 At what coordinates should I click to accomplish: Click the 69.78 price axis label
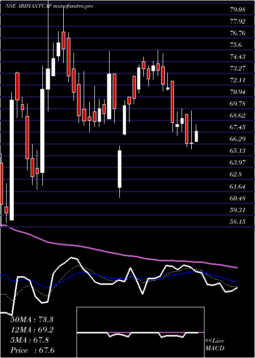(x=238, y=104)
